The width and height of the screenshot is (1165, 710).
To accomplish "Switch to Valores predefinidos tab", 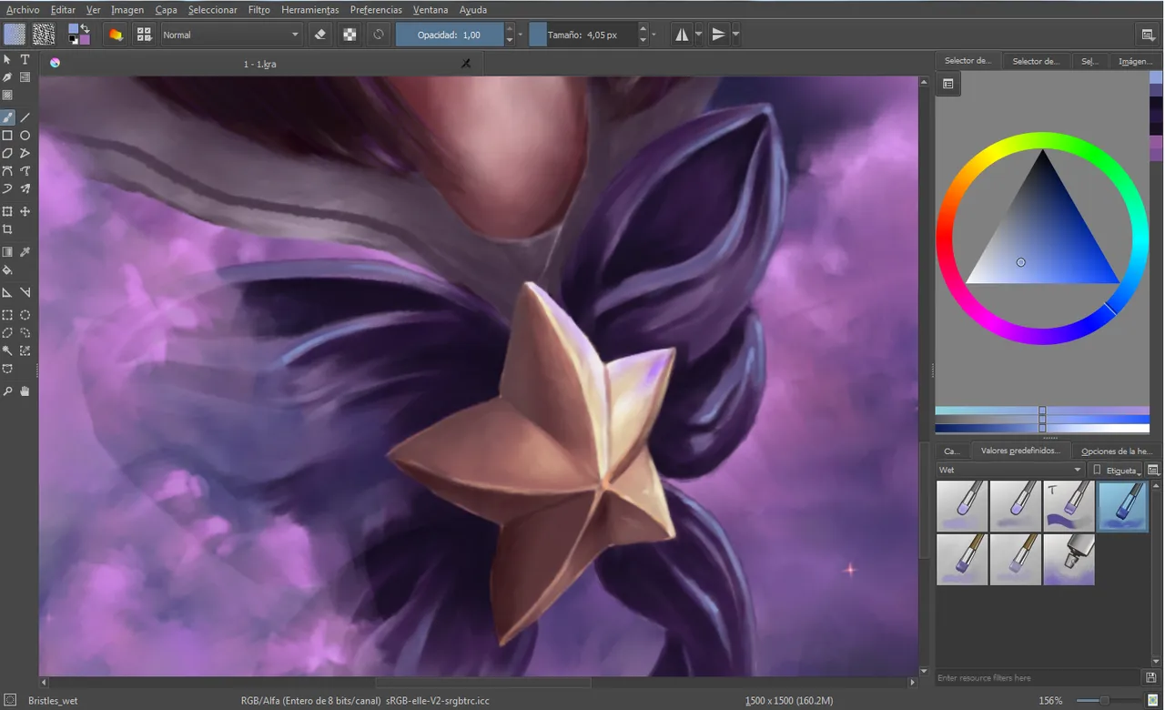I will tap(1020, 451).
